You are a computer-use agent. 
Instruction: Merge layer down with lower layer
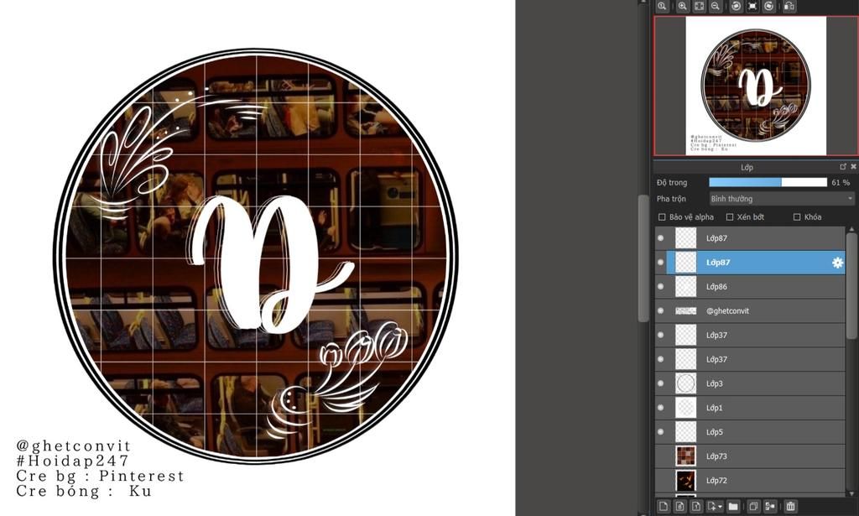click(x=770, y=506)
